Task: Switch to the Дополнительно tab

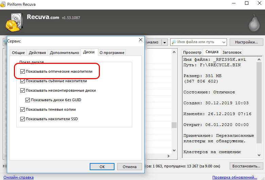Action: (x=65, y=53)
